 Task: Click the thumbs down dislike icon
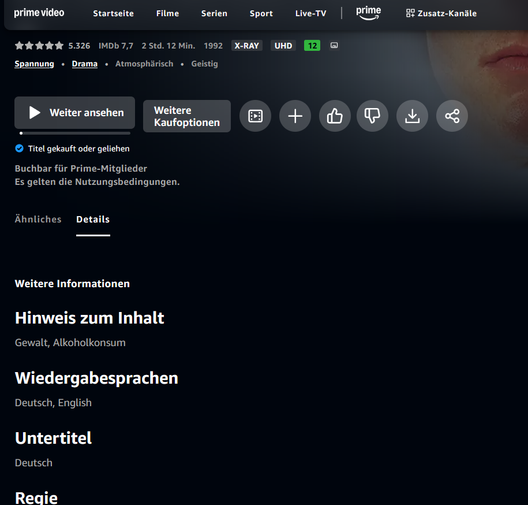tap(372, 116)
